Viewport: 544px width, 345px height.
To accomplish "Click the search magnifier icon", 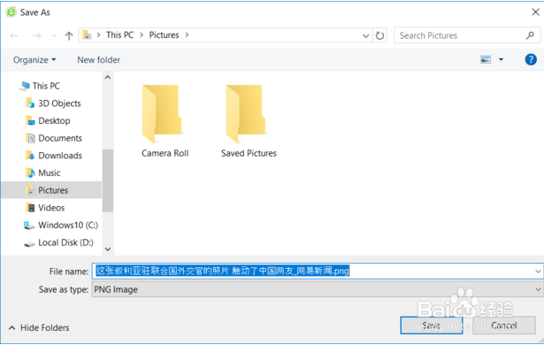I will point(530,35).
